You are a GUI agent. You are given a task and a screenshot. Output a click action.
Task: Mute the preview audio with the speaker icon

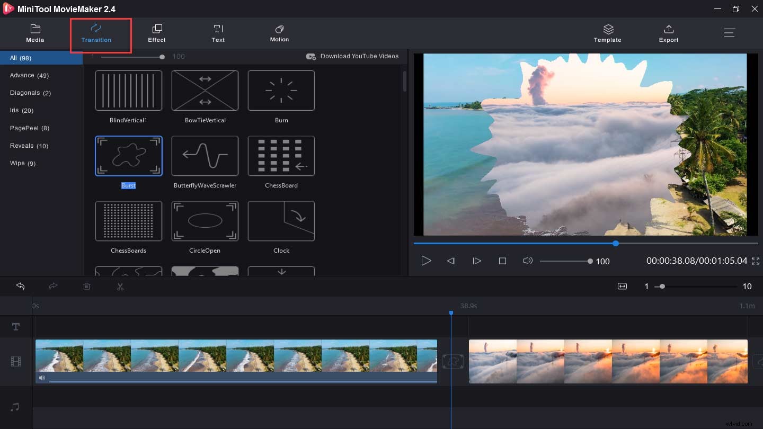(528, 261)
